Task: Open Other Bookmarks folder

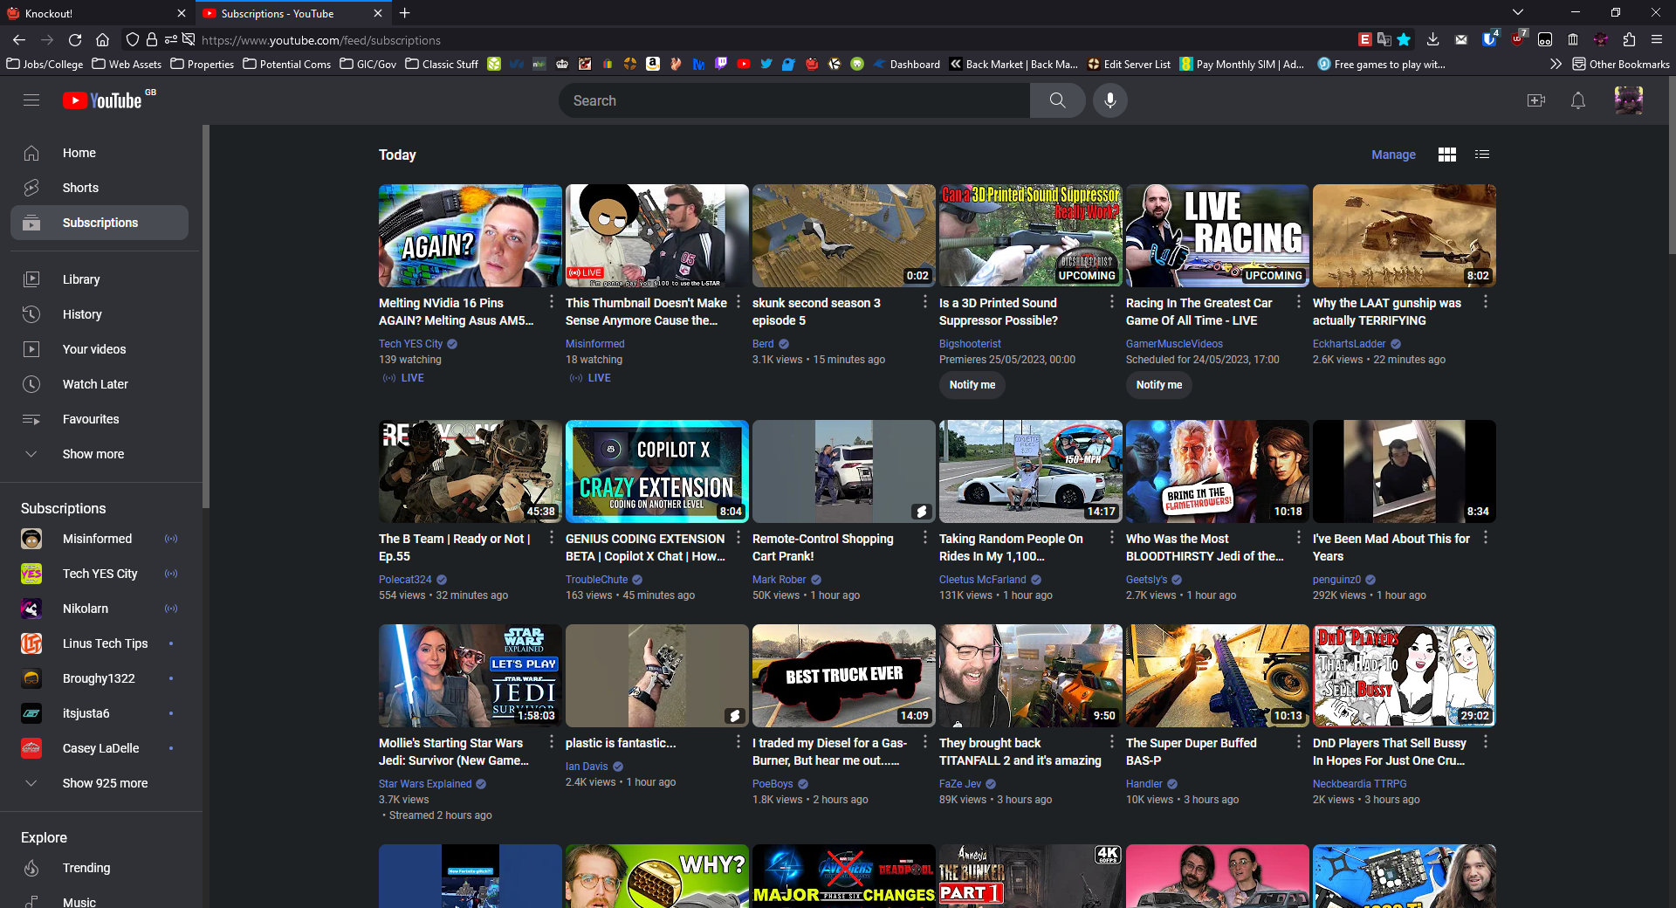Action: coord(1621,64)
